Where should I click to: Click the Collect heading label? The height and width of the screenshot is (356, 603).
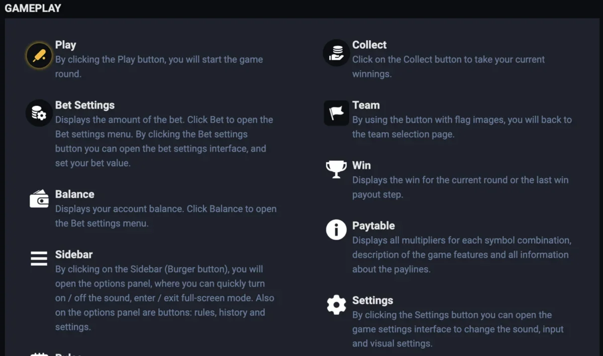369,45
